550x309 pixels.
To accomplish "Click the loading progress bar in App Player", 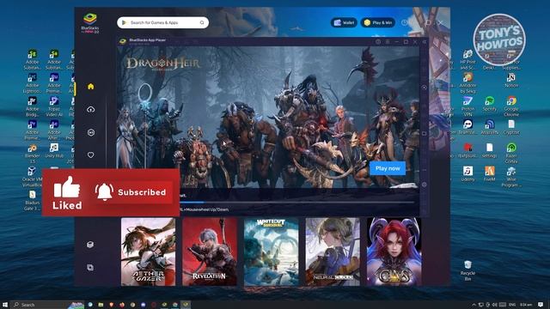I will [x=297, y=203].
